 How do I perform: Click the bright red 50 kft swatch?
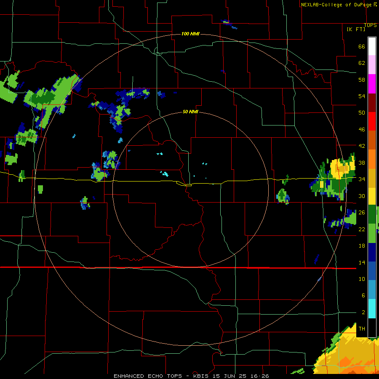372,121
